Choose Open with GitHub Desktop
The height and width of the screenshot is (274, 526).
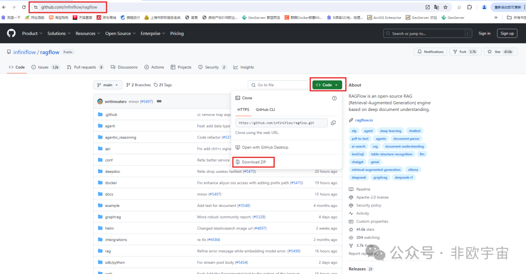262,147
